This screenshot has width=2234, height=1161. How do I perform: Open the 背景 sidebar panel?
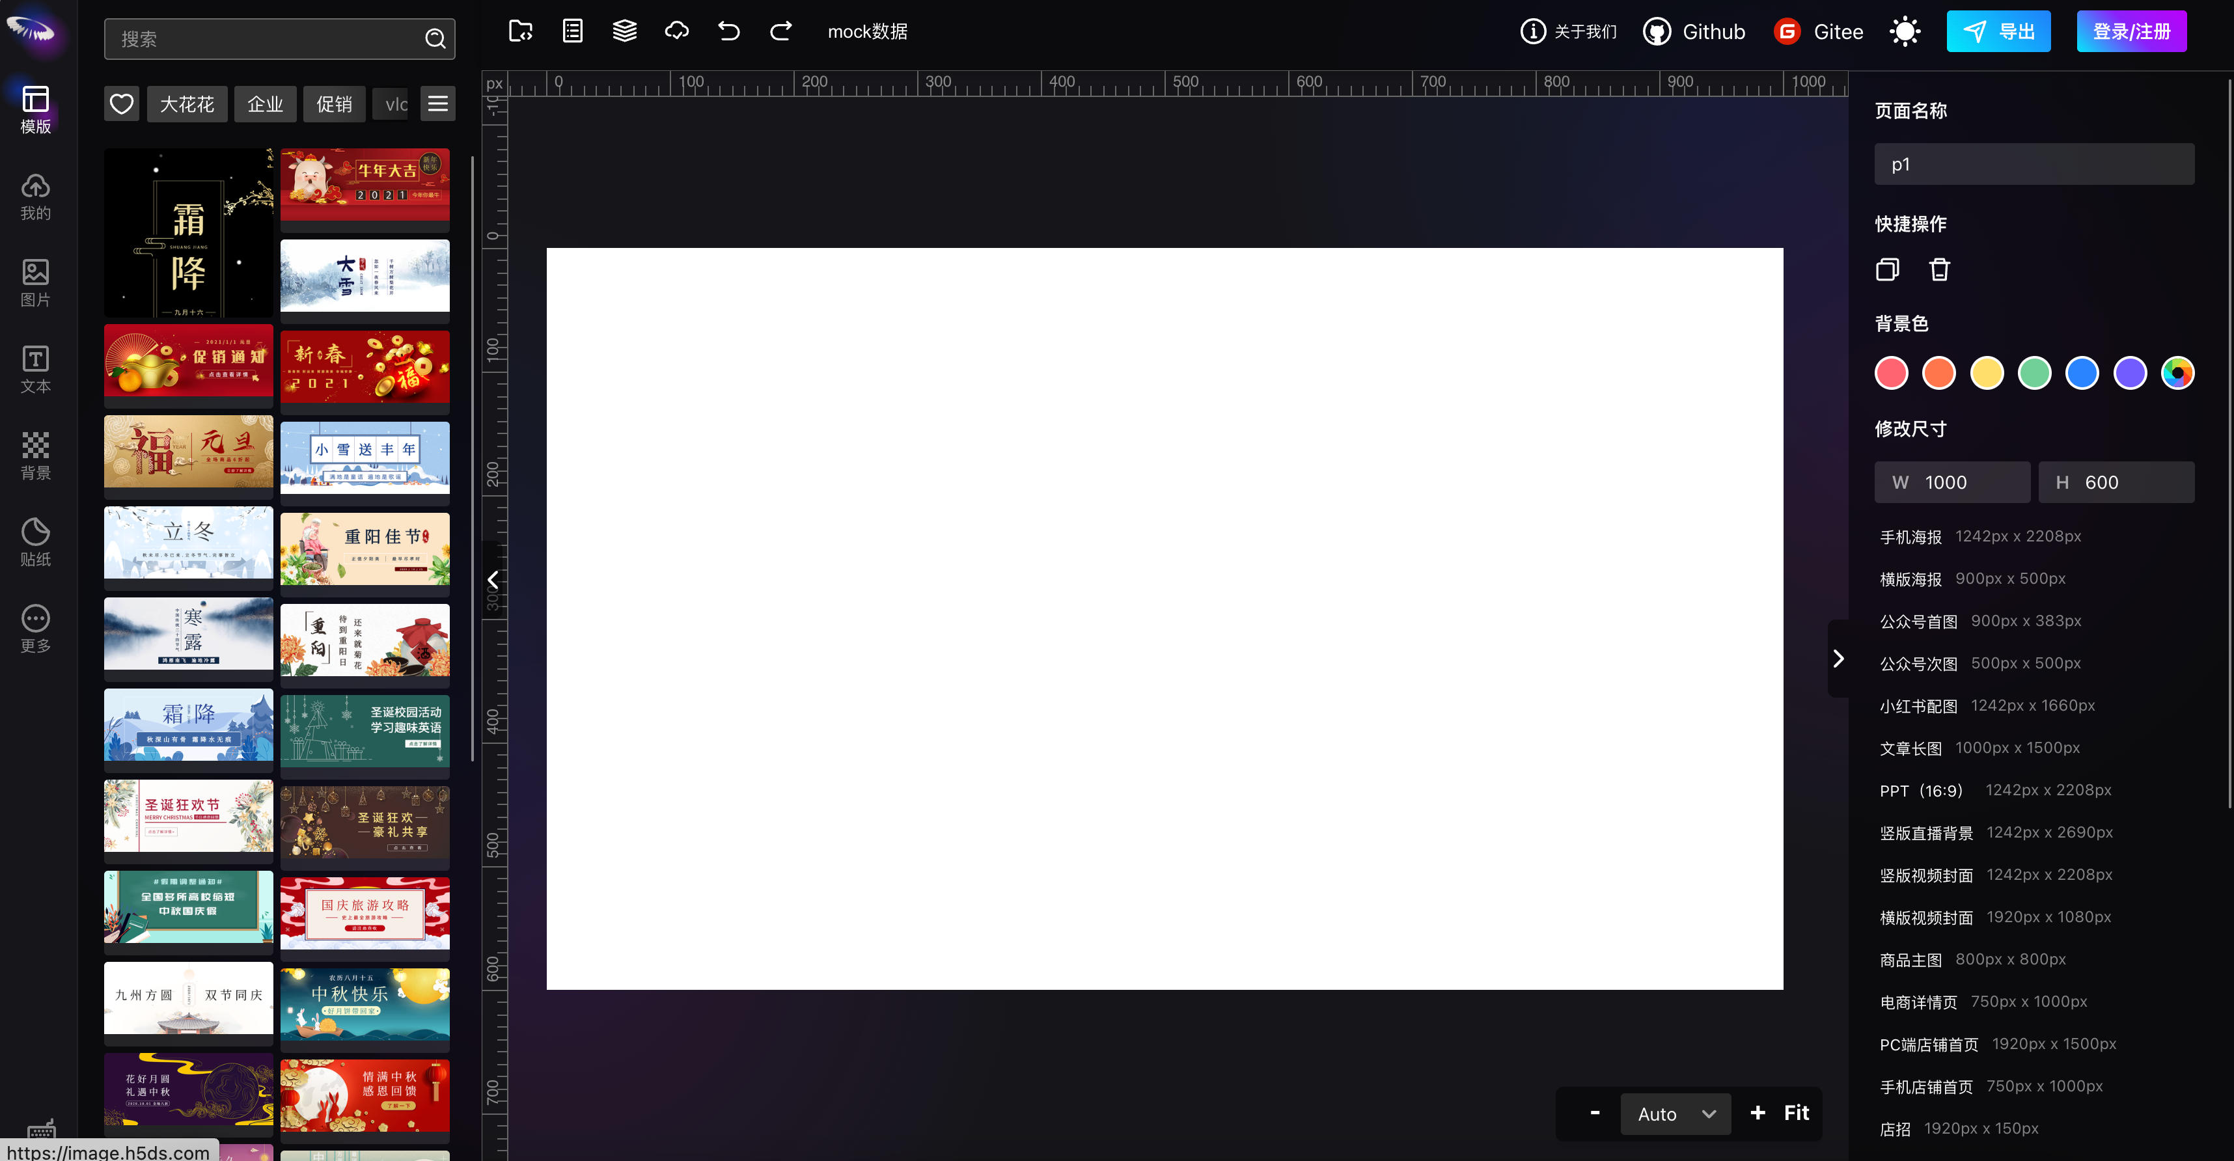click(36, 457)
